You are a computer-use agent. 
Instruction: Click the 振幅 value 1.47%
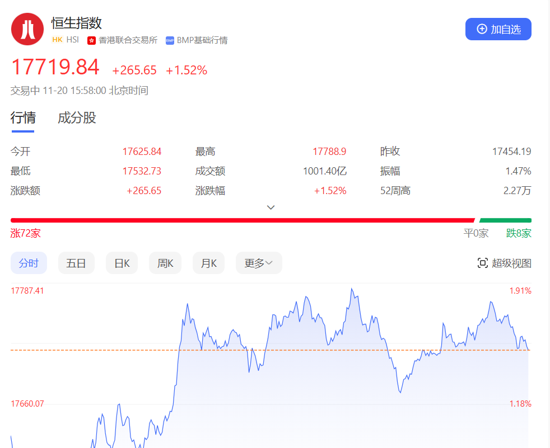pos(518,171)
